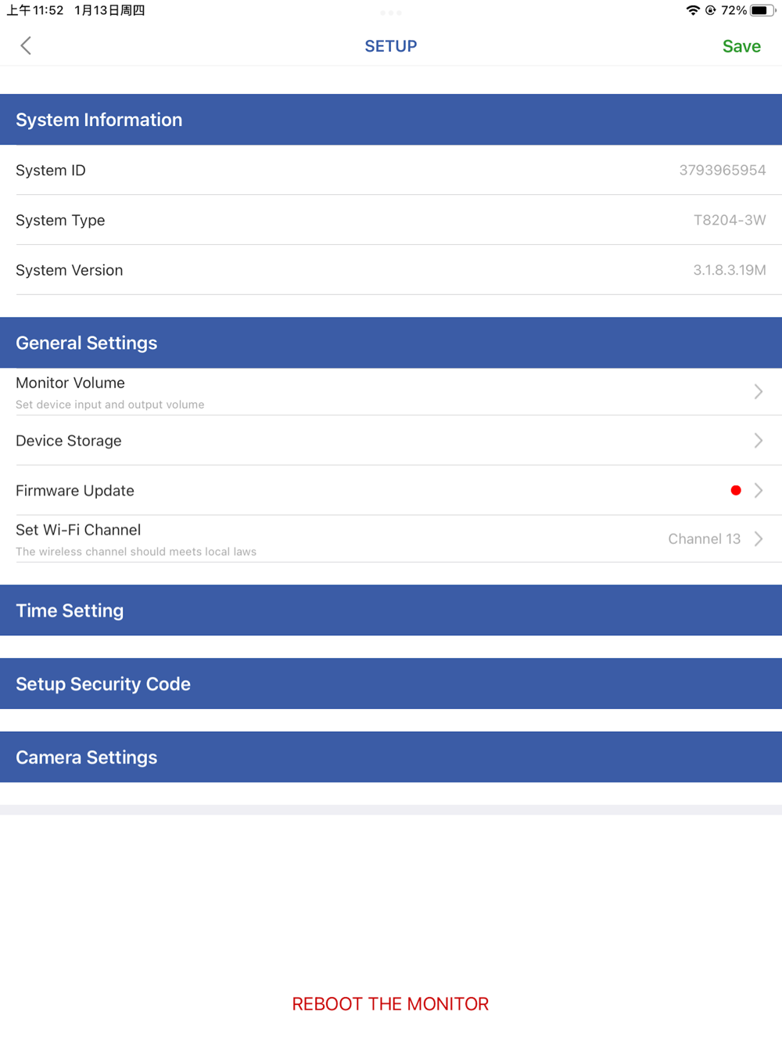Open Set Wi-Fi Channel chevron

click(759, 538)
